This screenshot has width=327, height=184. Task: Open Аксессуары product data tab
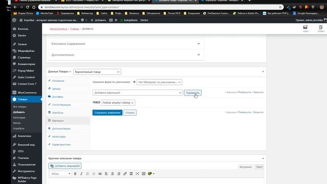tap(59, 136)
